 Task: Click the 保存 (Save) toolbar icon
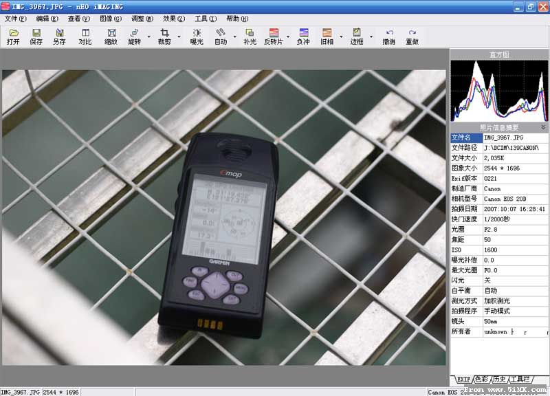coord(36,36)
